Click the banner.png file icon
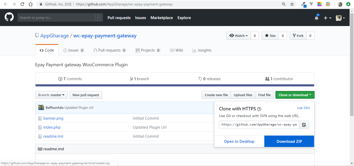 tap(40, 118)
